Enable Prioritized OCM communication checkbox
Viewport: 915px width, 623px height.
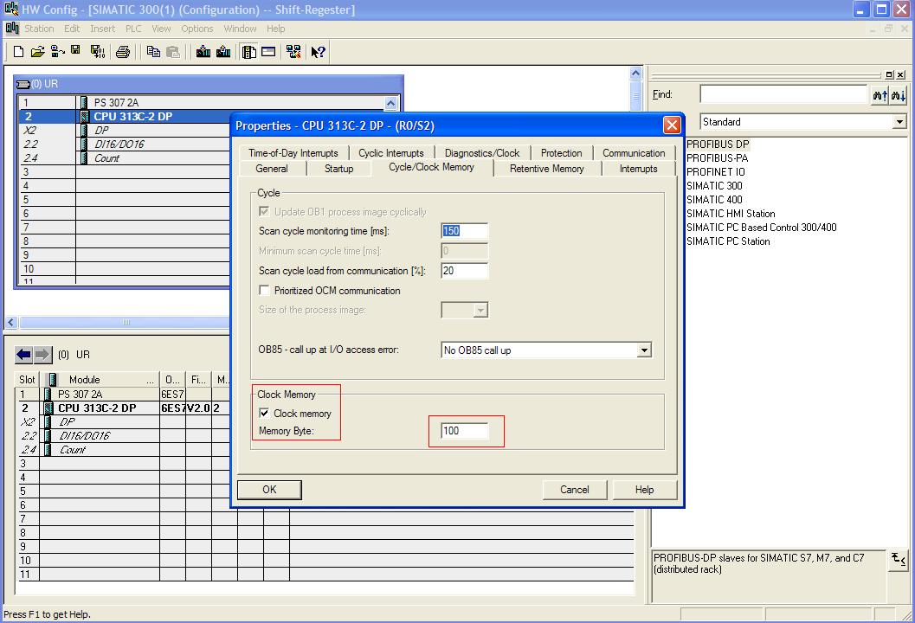(264, 290)
